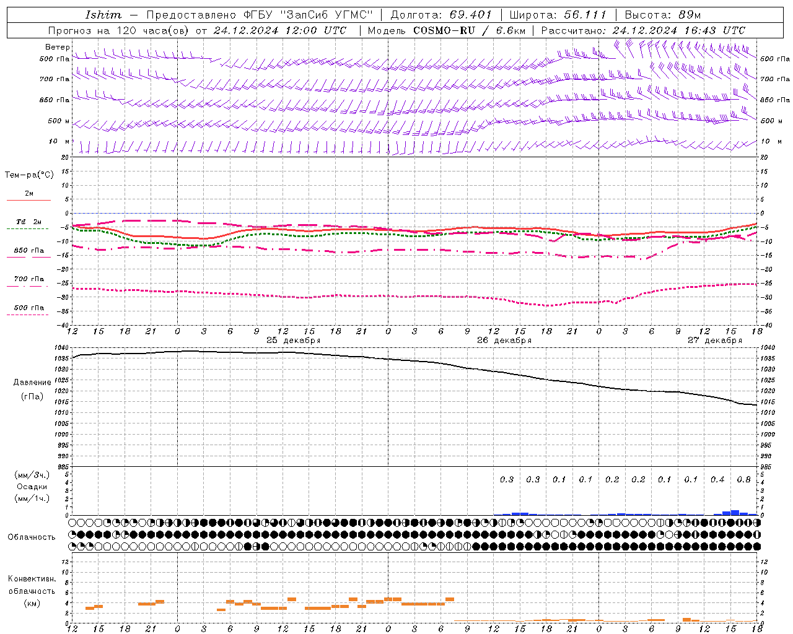
Task: Click the '700 гПа' temperature legend entry
Action: [x=29, y=279]
